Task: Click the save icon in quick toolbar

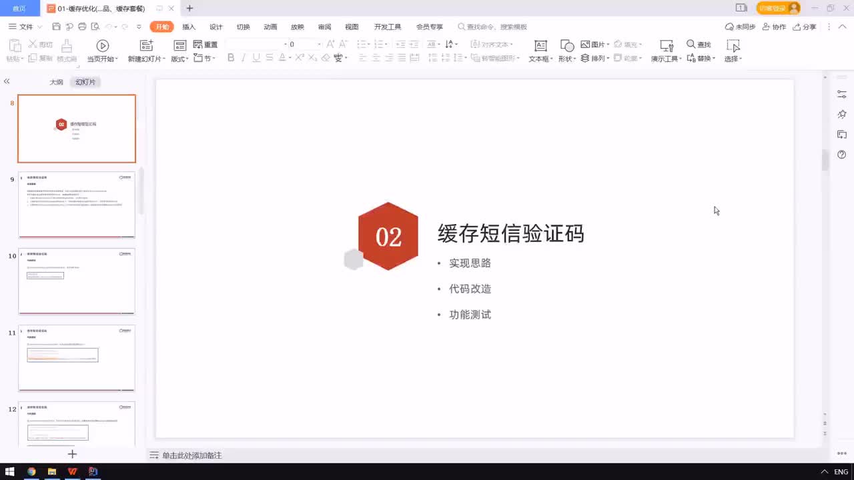Action: 56,27
